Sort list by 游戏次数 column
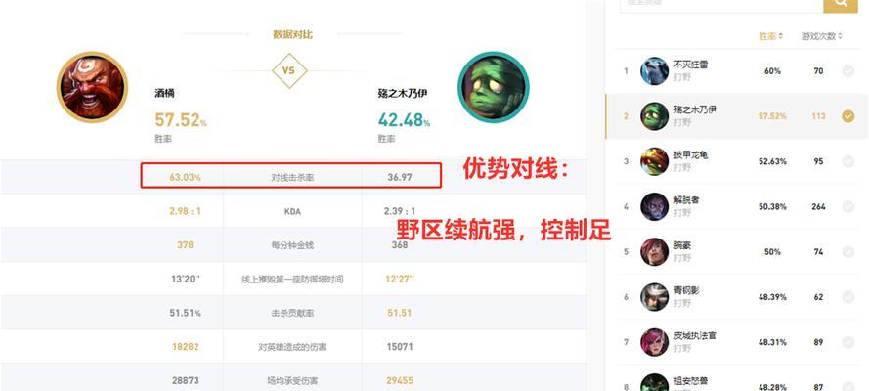 click(x=821, y=36)
